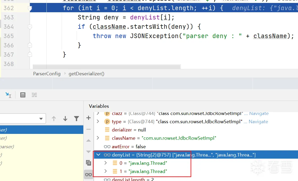Expand the className variable node
Viewport: 298px width, 181px height.
click(98, 138)
